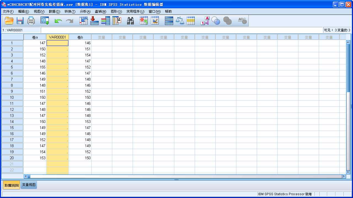The height and width of the screenshot is (198, 353).
Task: Open Find using the binoculars icon
Action: pos(130,21)
